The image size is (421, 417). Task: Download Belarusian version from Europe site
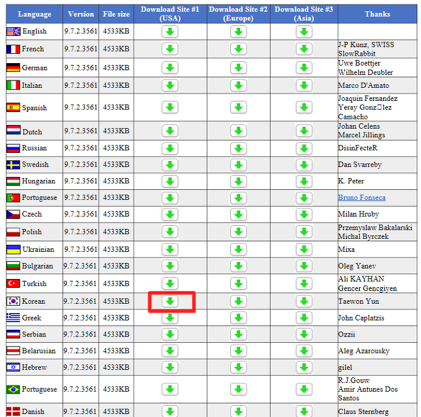238,351
